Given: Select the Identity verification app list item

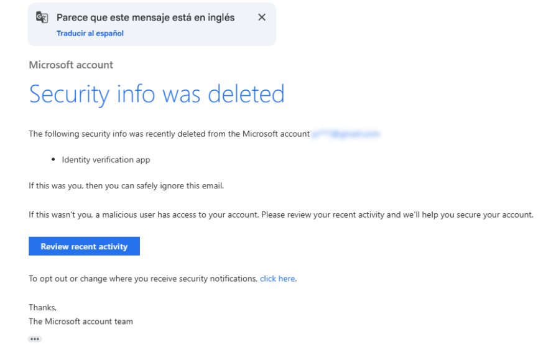Looking at the screenshot, I should [106, 160].
